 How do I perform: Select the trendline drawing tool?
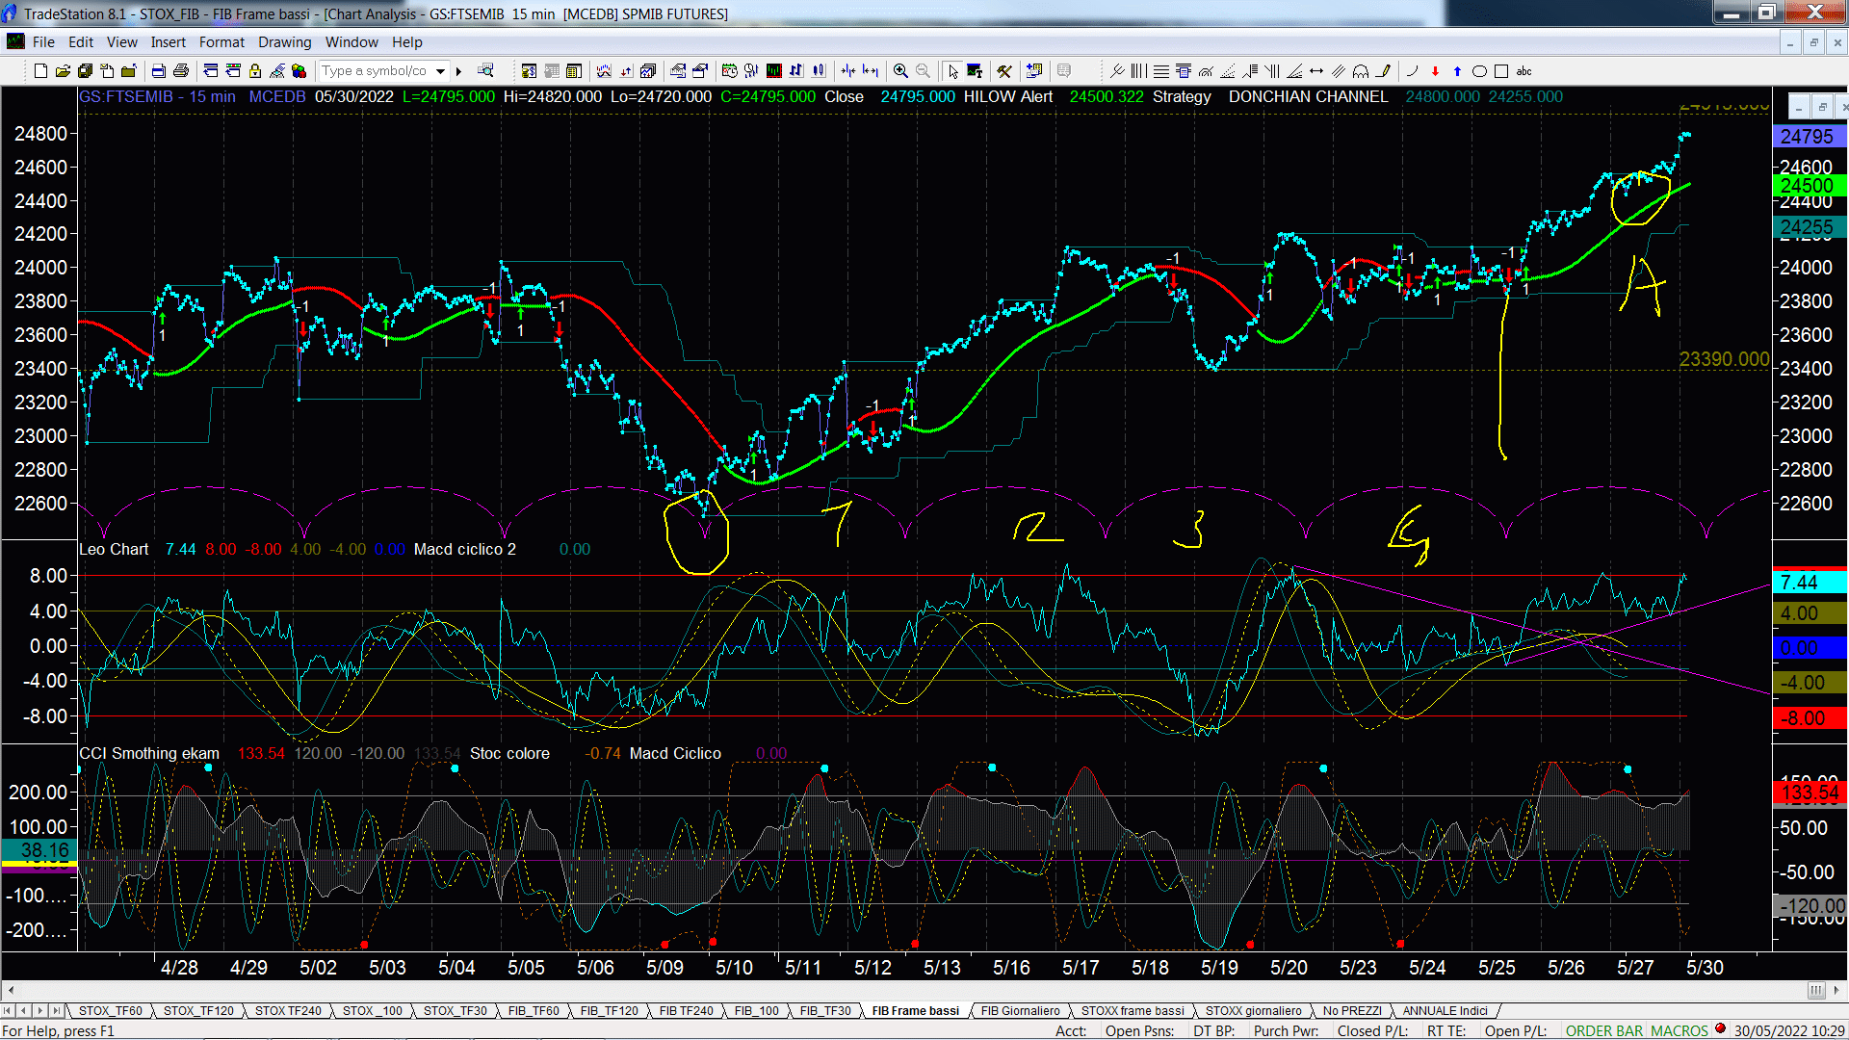[1117, 71]
